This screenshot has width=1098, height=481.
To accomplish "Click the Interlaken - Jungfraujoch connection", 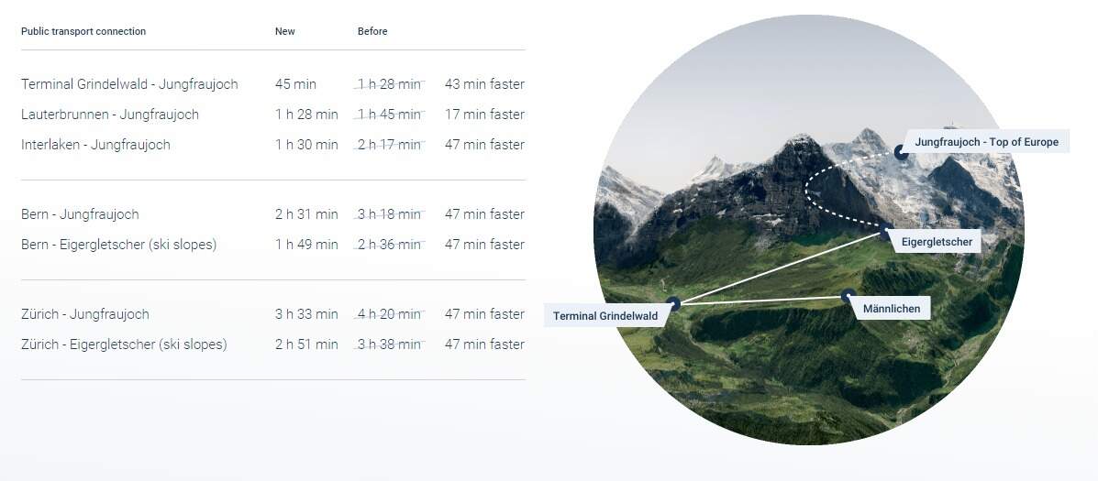I will 95,145.
